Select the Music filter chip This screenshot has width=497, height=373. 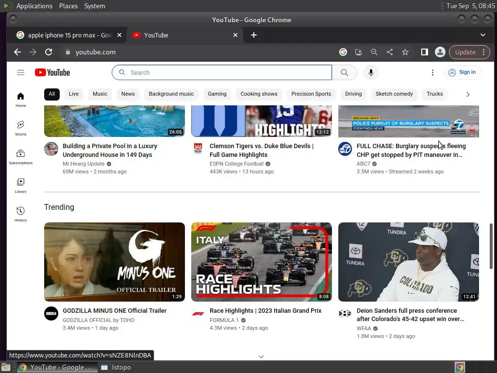click(100, 94)
